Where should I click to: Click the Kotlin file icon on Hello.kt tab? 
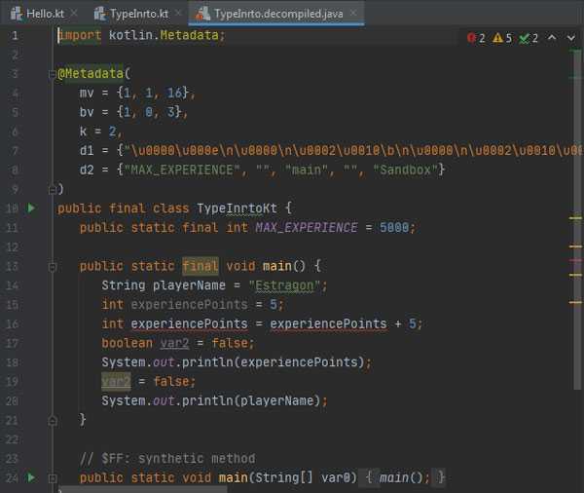[17, 14]
